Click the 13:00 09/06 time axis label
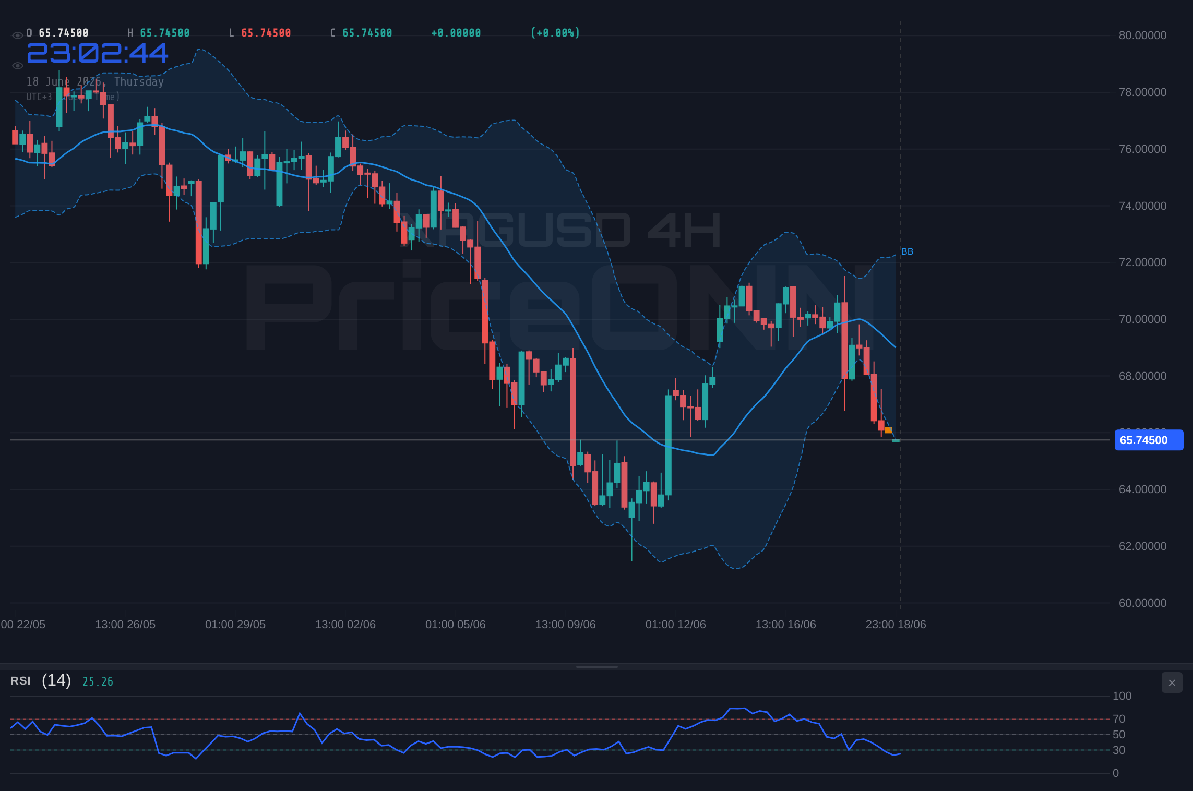 click(x=565, y=625)
